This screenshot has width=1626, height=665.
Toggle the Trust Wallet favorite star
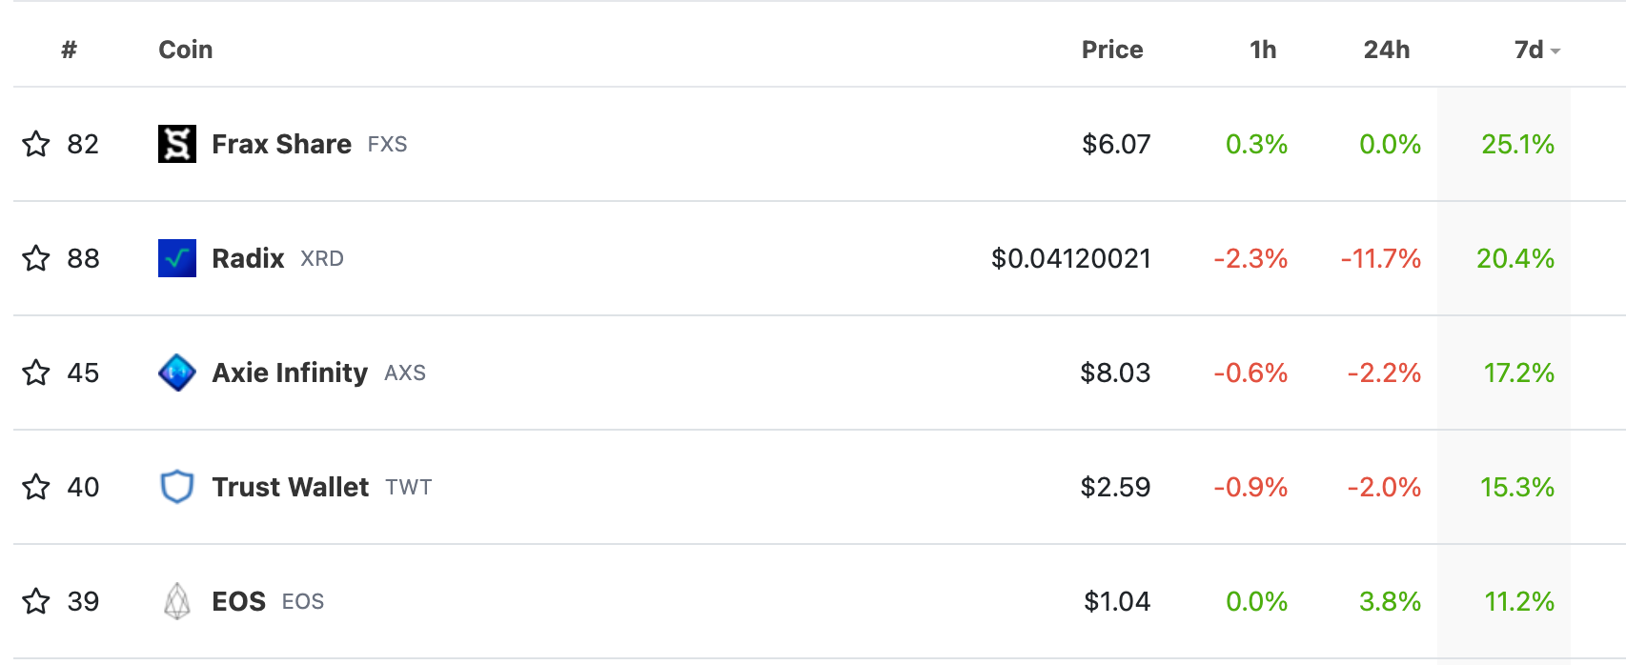(36, 487)
